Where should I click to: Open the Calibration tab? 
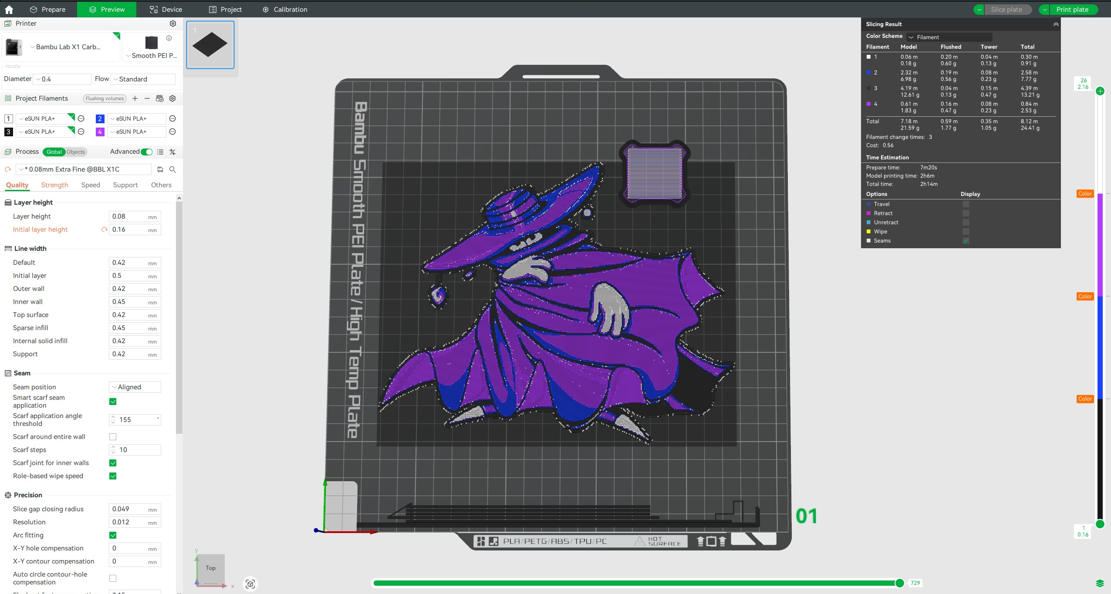[285, 9]
